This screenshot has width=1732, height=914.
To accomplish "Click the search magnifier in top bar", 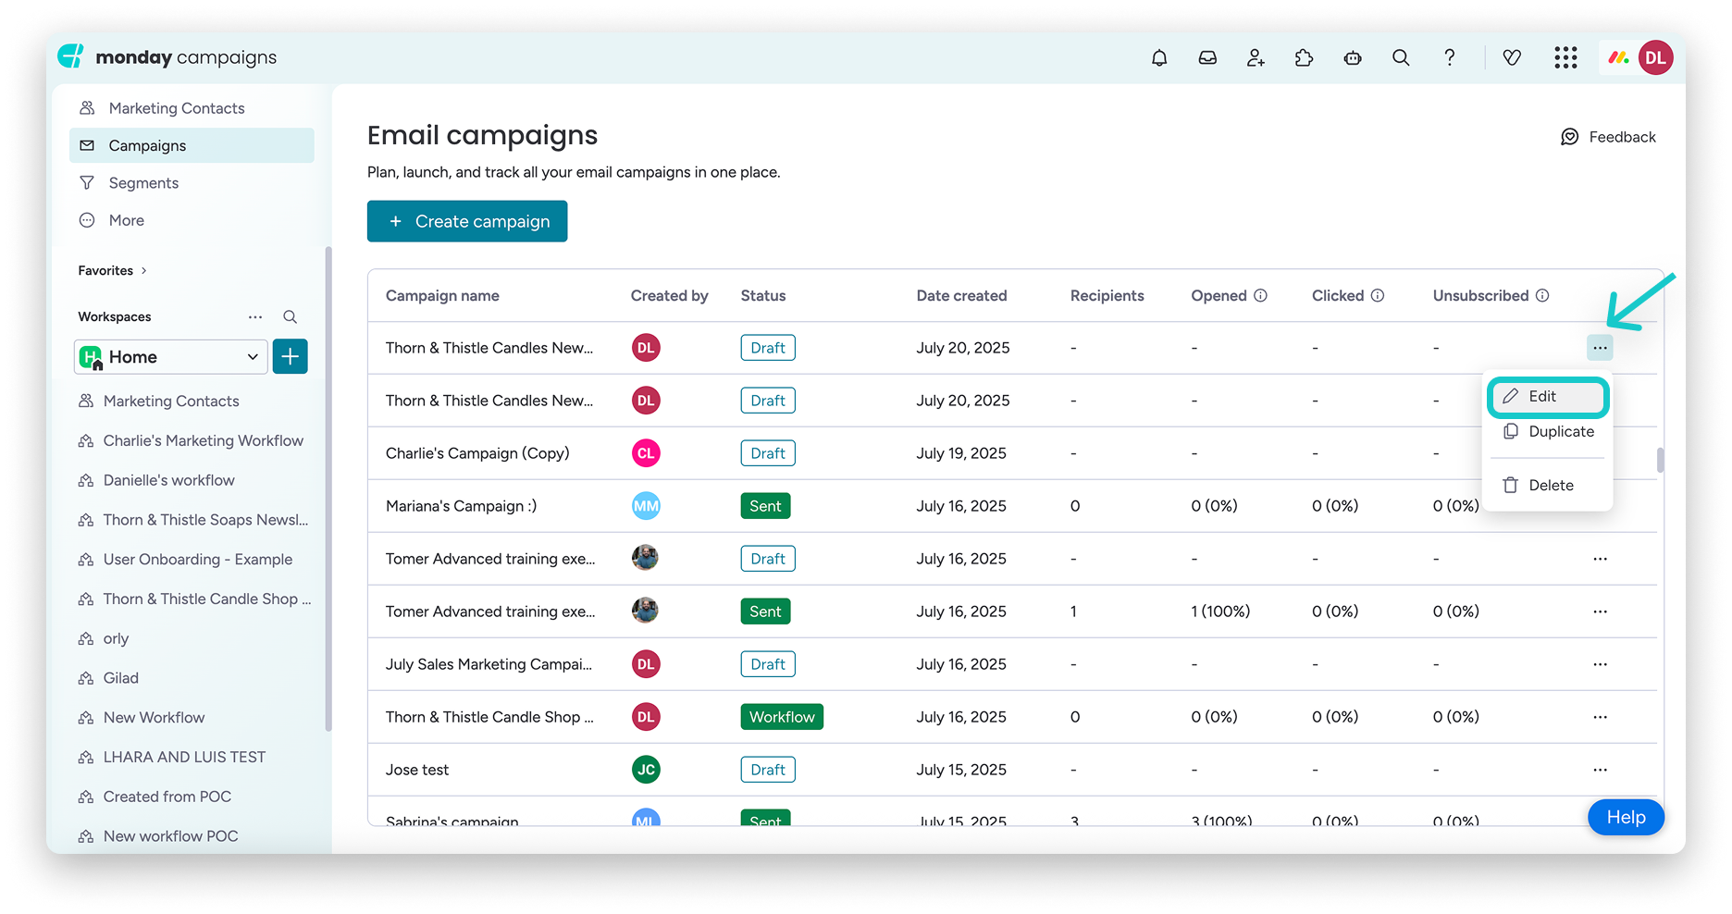I will coord(1401,58).
